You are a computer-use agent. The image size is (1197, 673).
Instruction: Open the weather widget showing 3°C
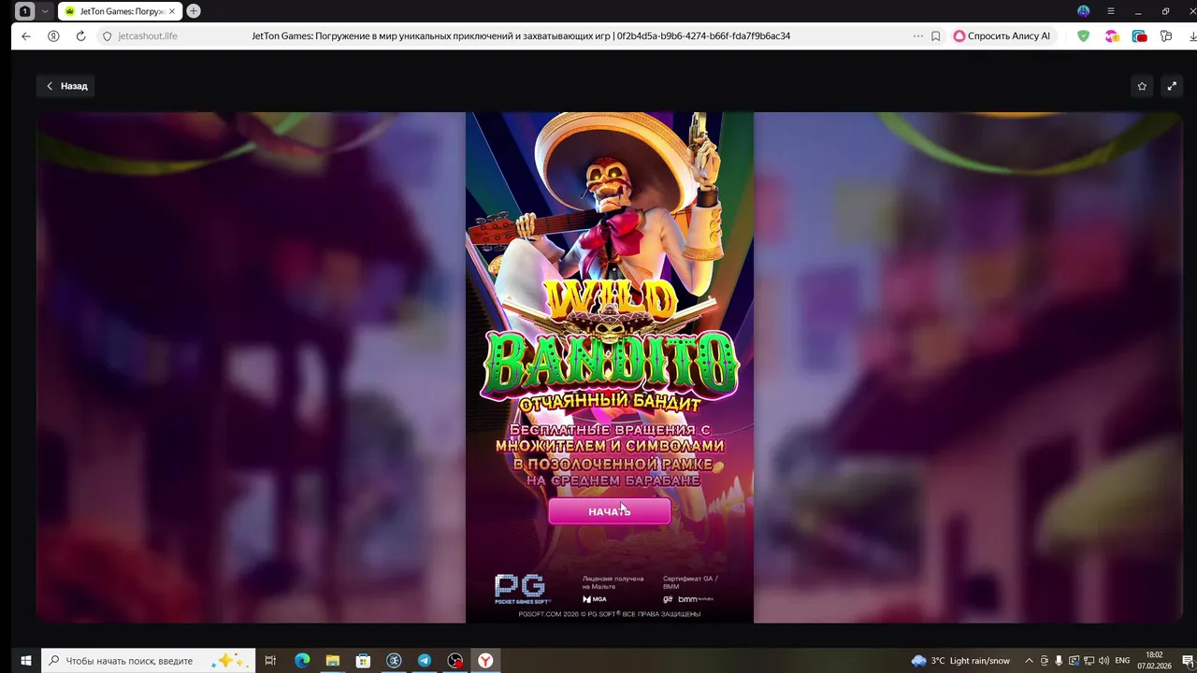960,661
